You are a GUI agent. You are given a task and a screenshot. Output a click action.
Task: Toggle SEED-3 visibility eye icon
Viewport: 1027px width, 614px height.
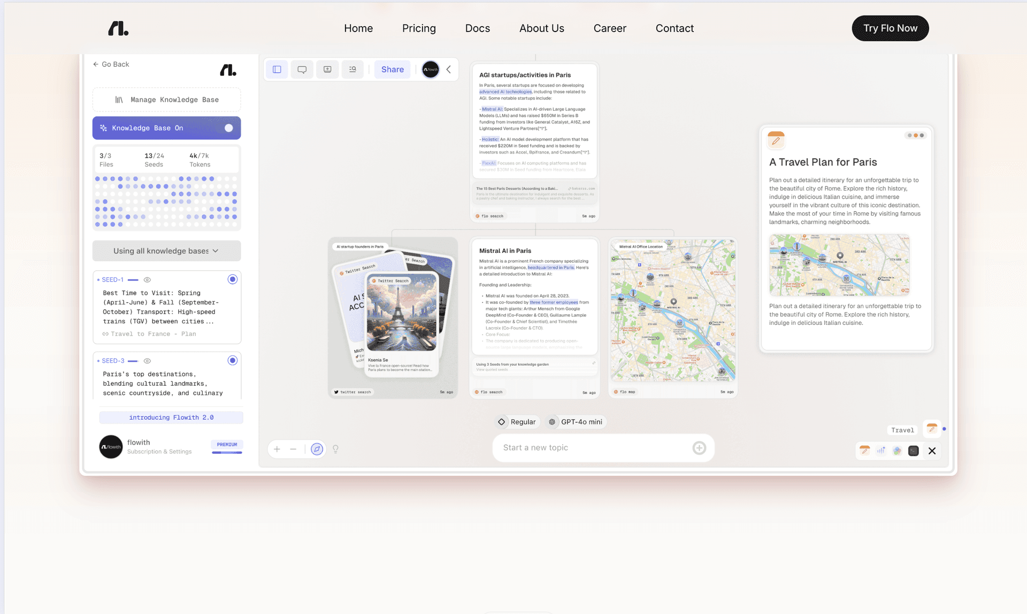(147, 361)
